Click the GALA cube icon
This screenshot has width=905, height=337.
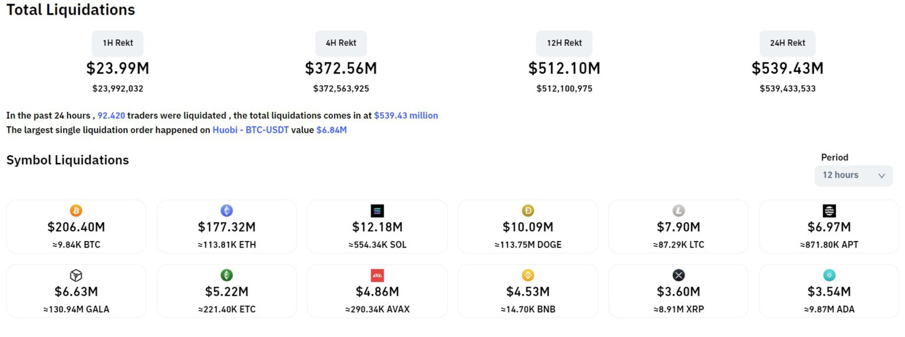pyautogui.click(x=76, y=275)
